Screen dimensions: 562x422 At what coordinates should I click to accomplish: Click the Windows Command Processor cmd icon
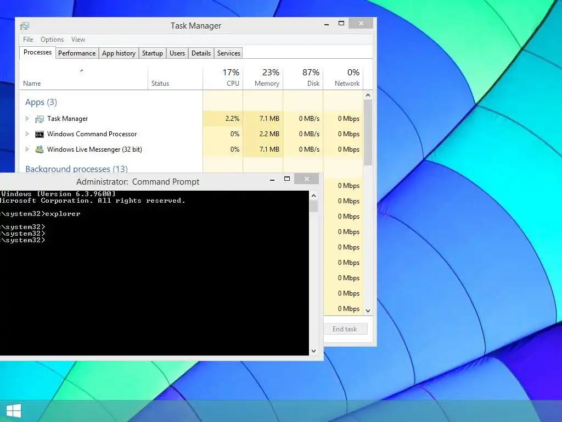[40, 134]
